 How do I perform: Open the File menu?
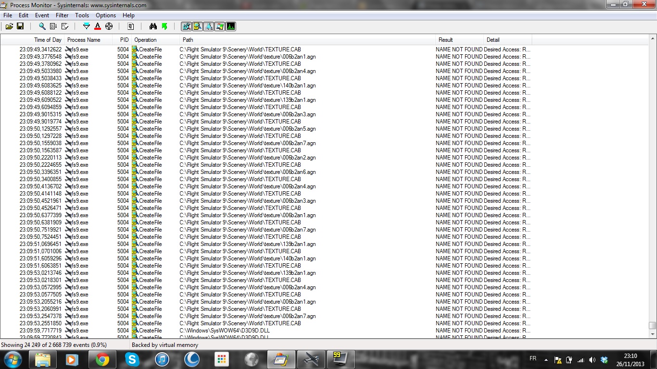8,15
